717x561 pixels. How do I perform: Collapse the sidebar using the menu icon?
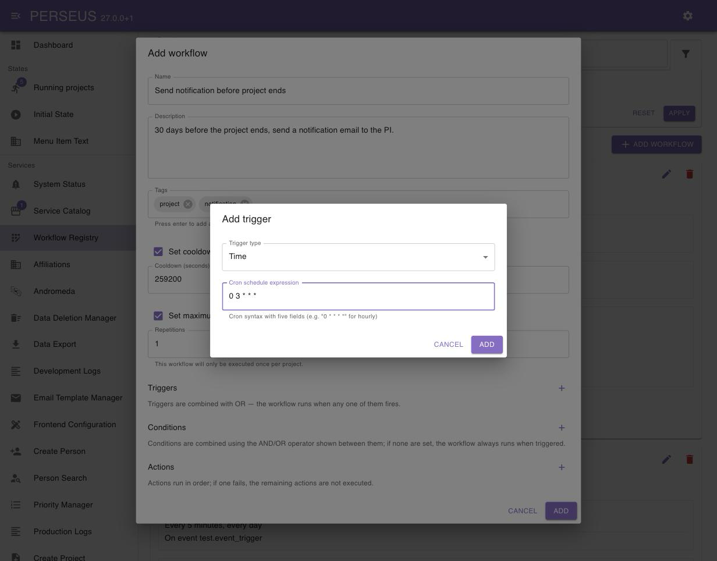(x=16, y=16)
